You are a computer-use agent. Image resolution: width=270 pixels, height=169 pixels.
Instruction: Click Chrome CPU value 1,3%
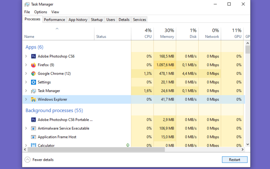point(148,74)
